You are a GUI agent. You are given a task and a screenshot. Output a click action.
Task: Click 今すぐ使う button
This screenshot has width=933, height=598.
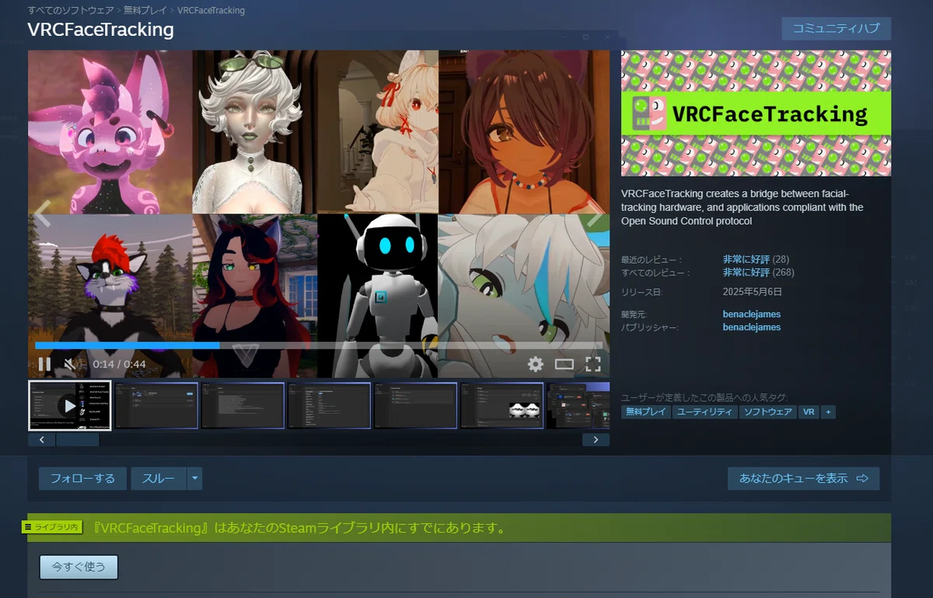pyautogui.click(x=79, y=567)
